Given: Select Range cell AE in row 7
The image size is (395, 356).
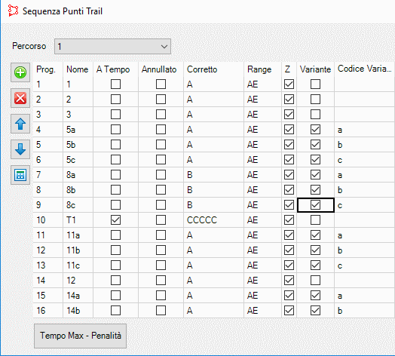Looking at the screenshot, I should pyautogui.click(x=262, y=175).
